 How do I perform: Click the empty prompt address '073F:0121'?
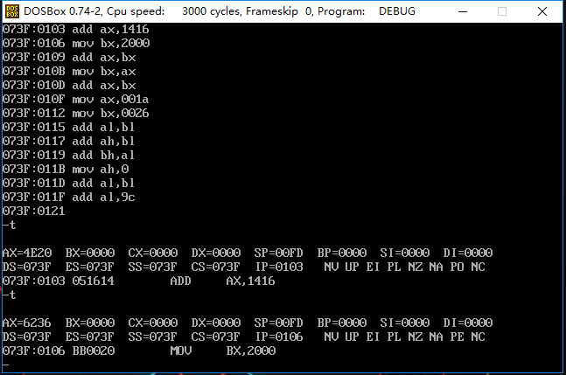point(33,212)
